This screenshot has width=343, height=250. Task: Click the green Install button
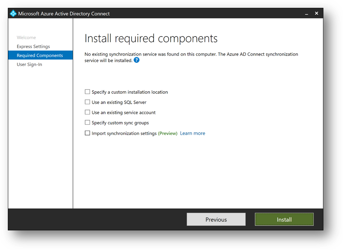click(284, 220)
